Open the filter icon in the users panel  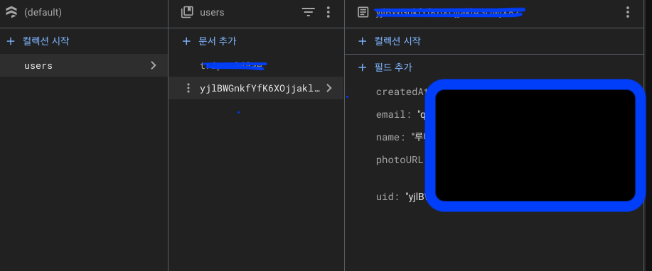pyautogui.click(x=308, y=13)
